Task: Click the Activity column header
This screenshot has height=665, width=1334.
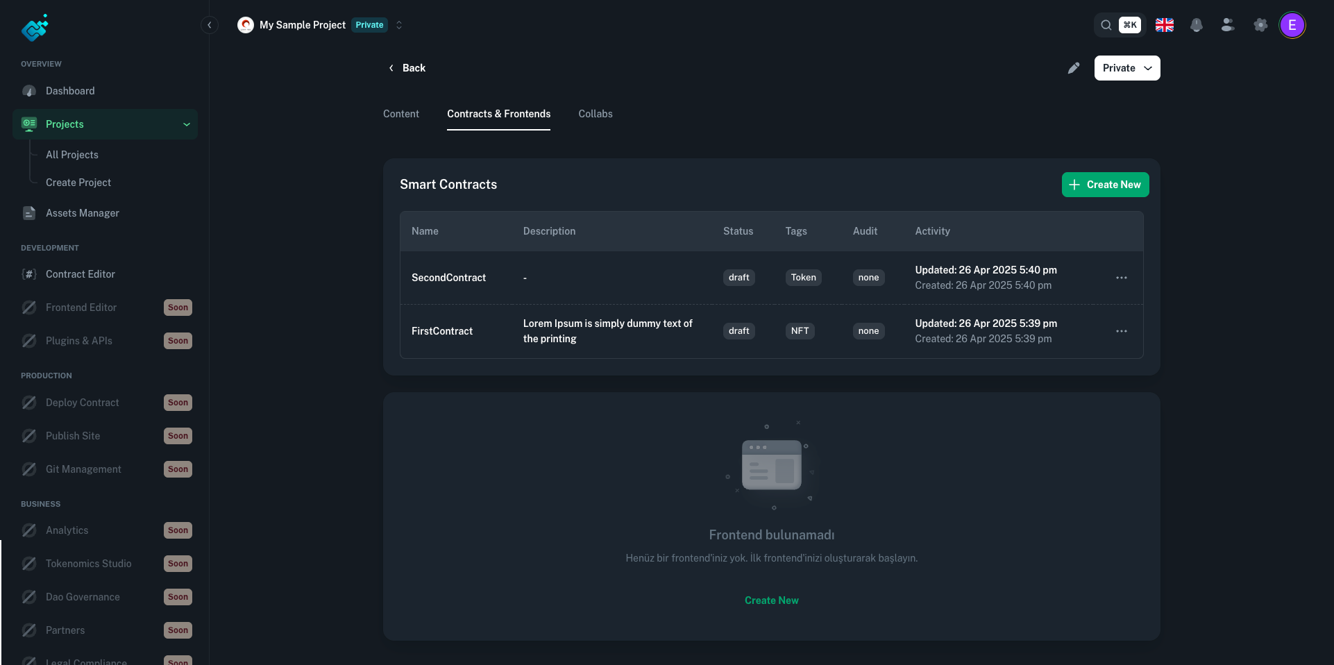Action: click(x=932, y=231)
